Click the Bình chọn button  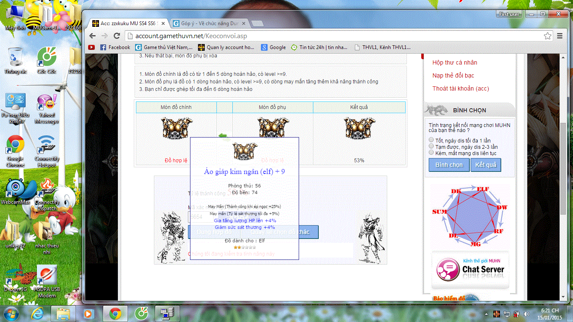coord(449,165)
